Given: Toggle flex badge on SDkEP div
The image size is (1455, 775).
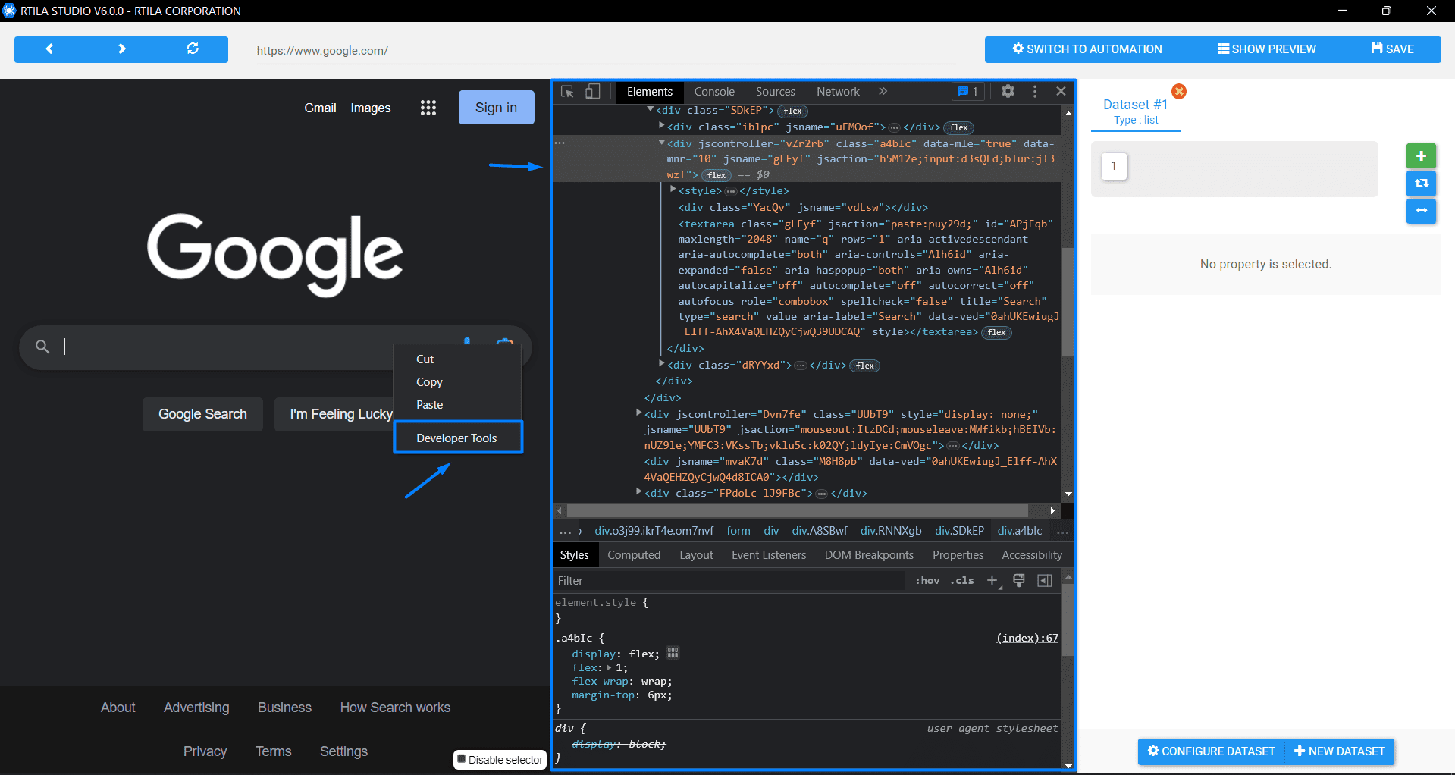Looking at the screenshot, I should pos(792,111).
